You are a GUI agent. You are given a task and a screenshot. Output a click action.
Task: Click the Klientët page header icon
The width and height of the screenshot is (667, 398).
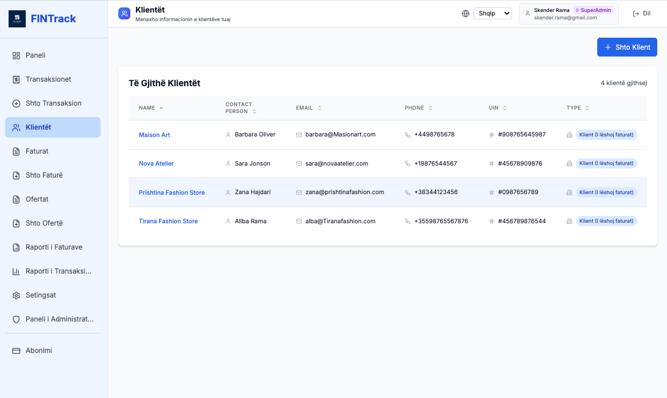tap(124, 14)
